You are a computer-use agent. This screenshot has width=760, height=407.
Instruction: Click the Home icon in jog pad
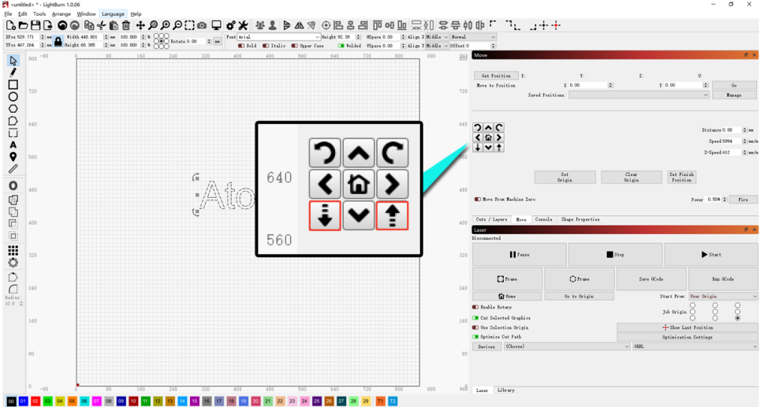(488, 138)
